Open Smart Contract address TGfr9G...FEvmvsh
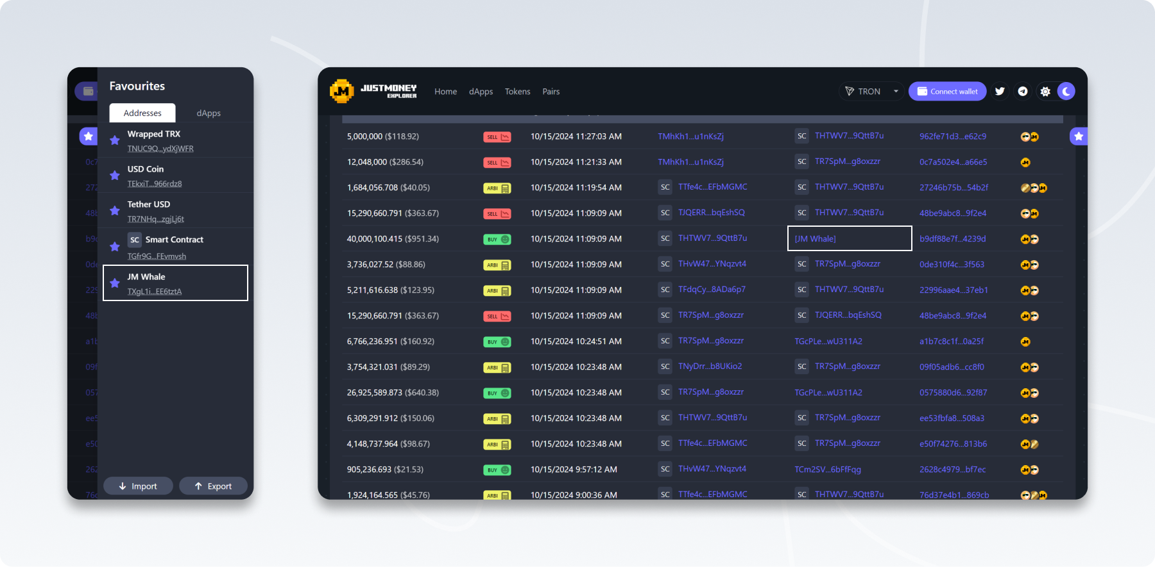The width and height of the screenshot is (1155, 567). 157,256
